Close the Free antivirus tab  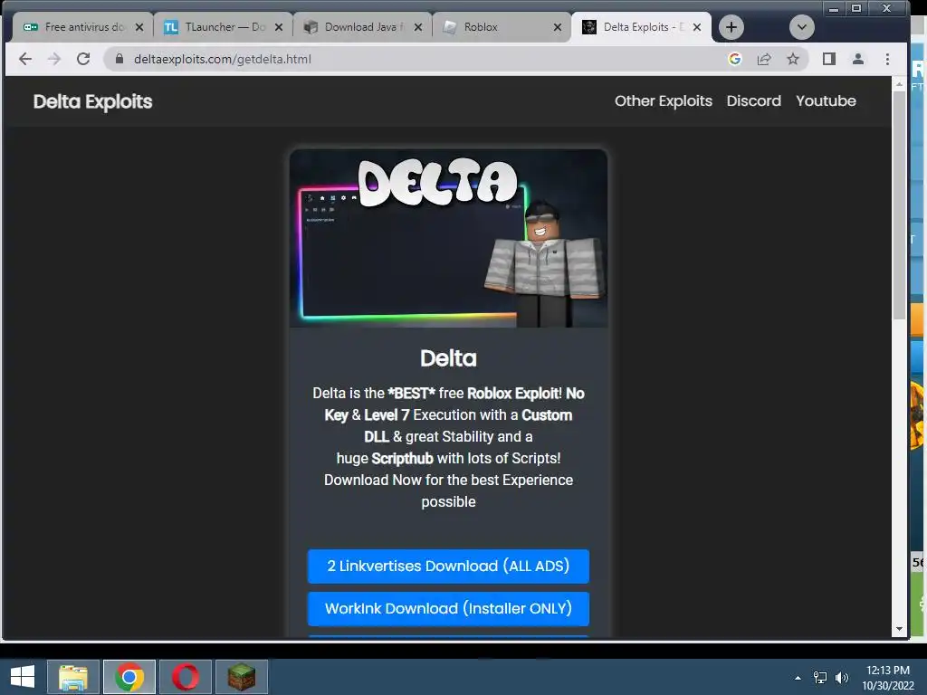click(139, 27)
